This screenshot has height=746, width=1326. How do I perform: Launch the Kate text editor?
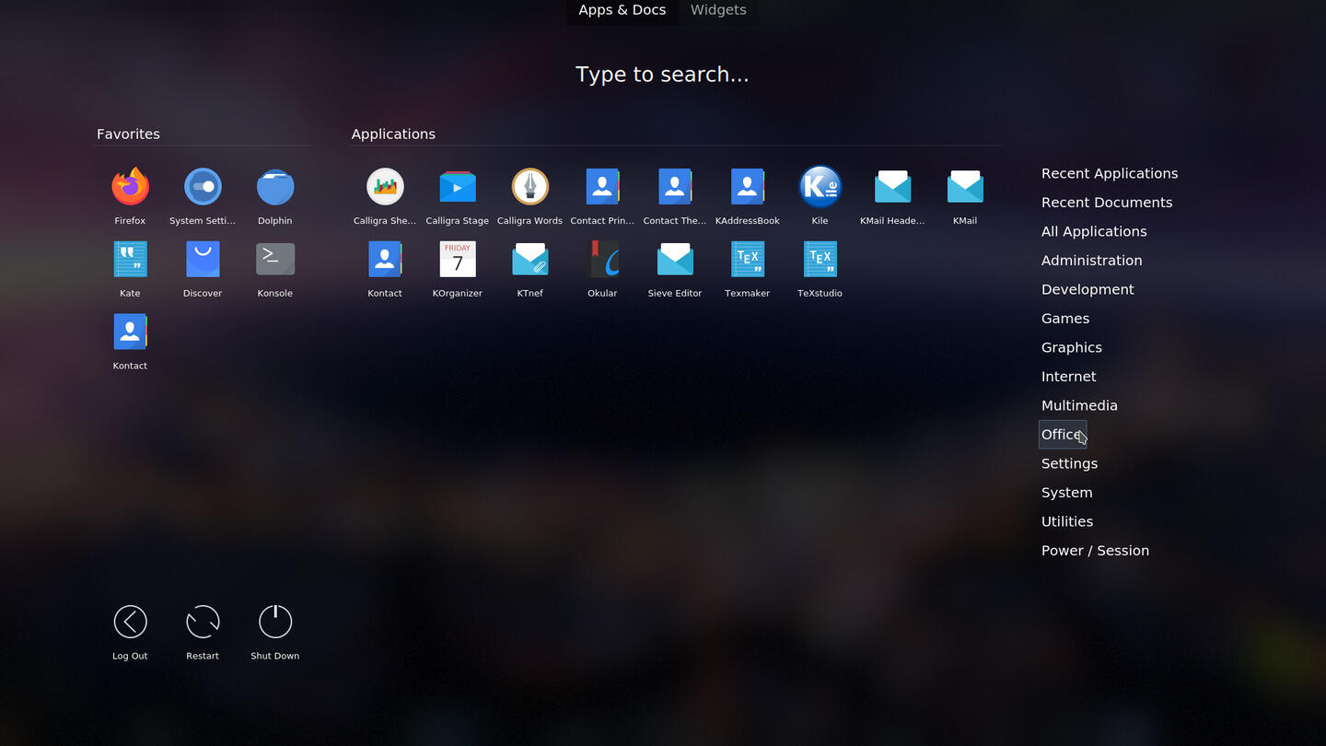[x=130, y=268]
